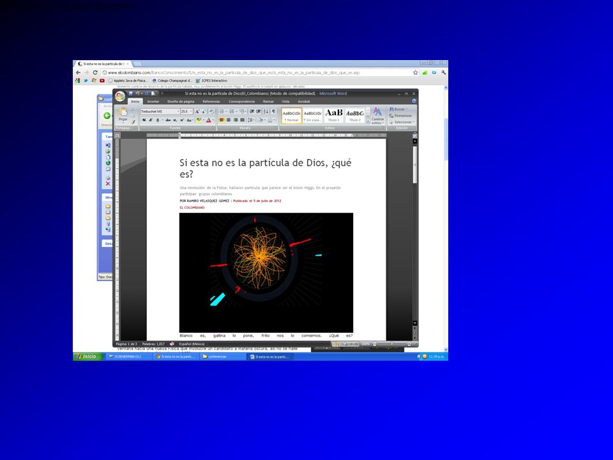Open the Reemplazar replace tool
Image resolution: width=613 pixels, height=460 pixels.
click(x=401, y=116)
